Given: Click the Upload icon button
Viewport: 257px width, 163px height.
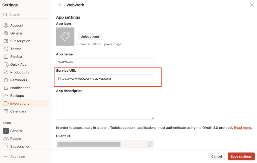Looking at the screenshot, I should (90, 37).
